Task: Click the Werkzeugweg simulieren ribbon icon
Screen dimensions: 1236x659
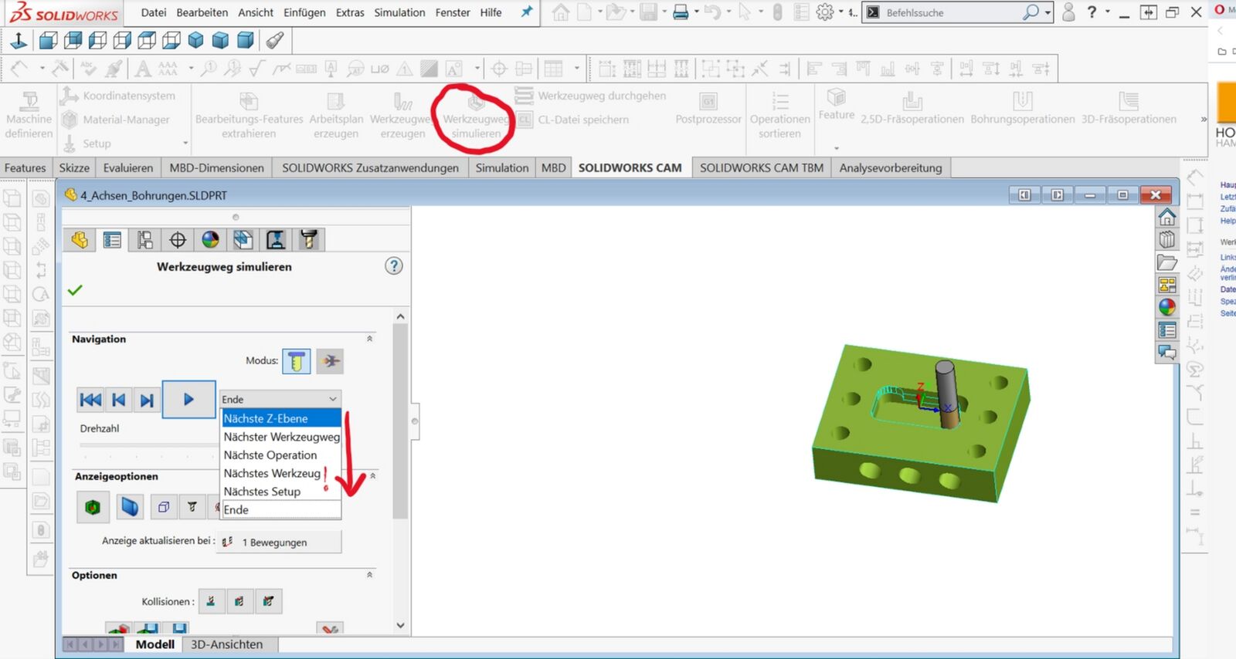Action: (476, 114)
